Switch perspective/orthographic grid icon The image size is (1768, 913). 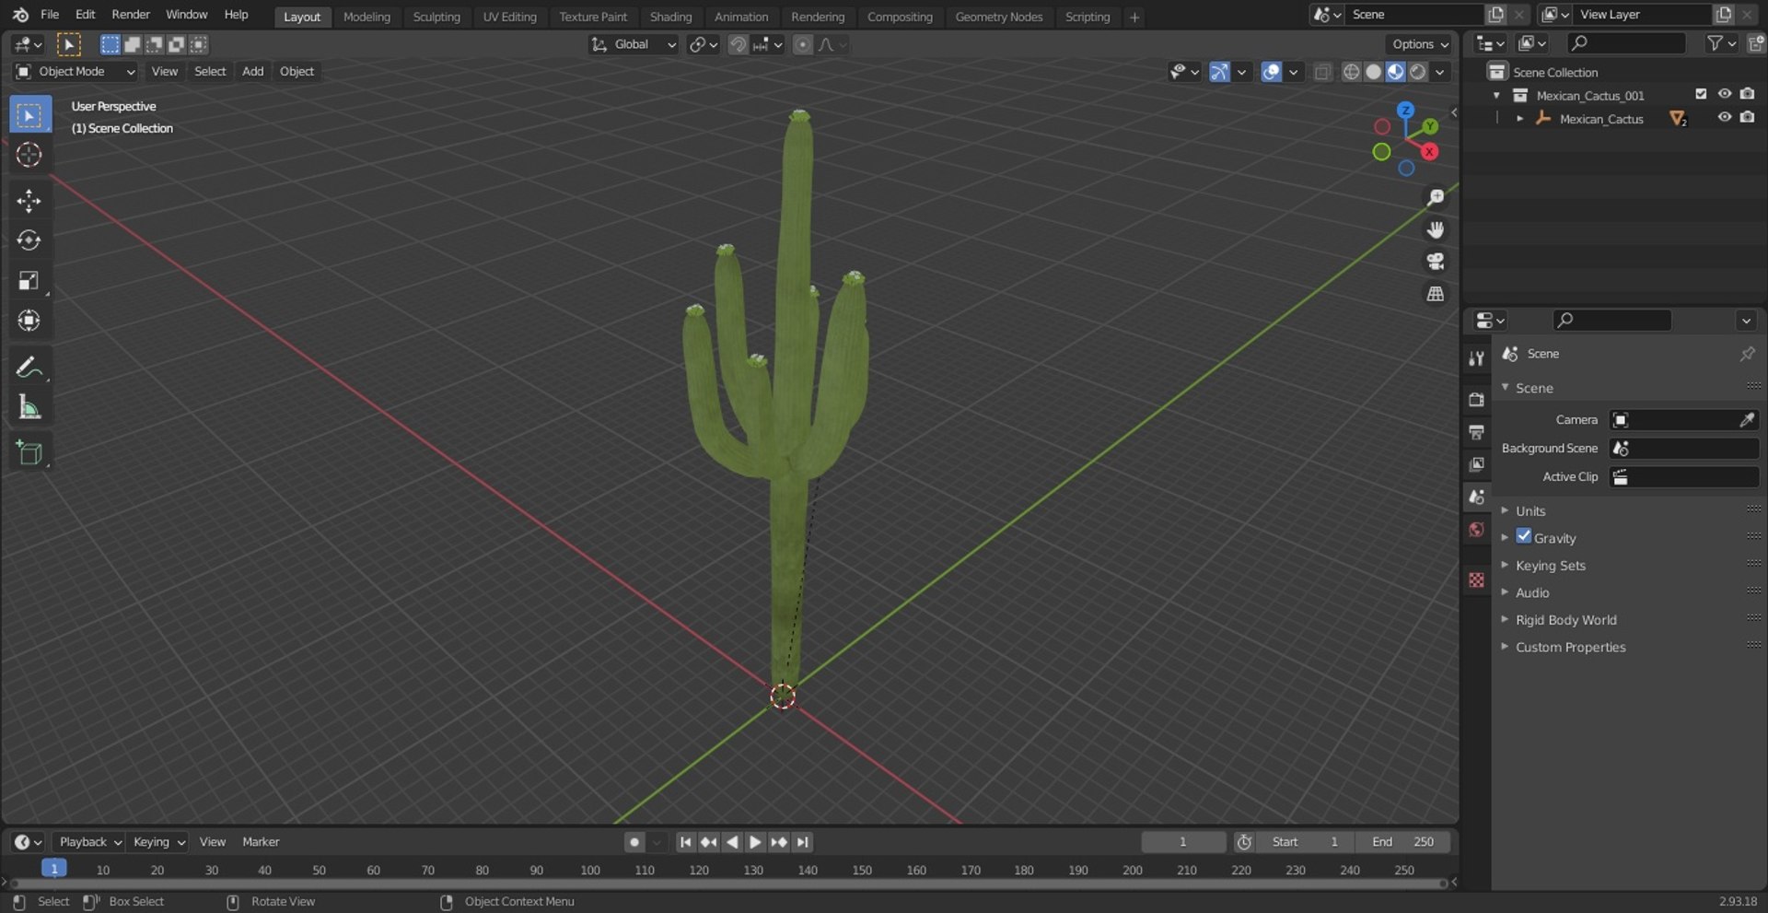(x=1436, y=294)
